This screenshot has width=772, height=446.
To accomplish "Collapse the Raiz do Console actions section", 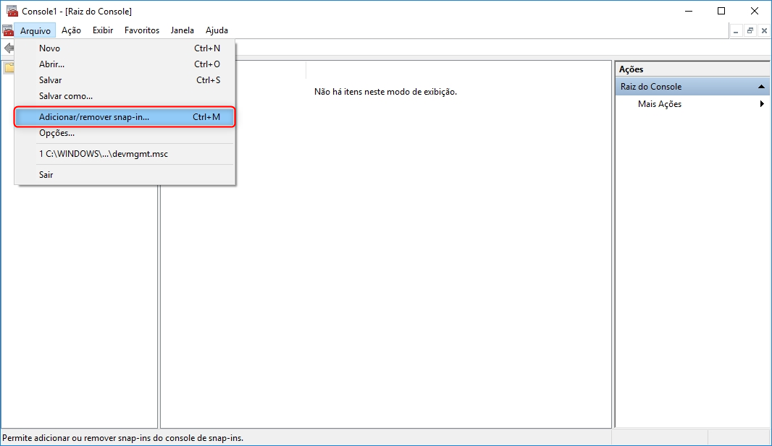I will click(x=761, y=87).
